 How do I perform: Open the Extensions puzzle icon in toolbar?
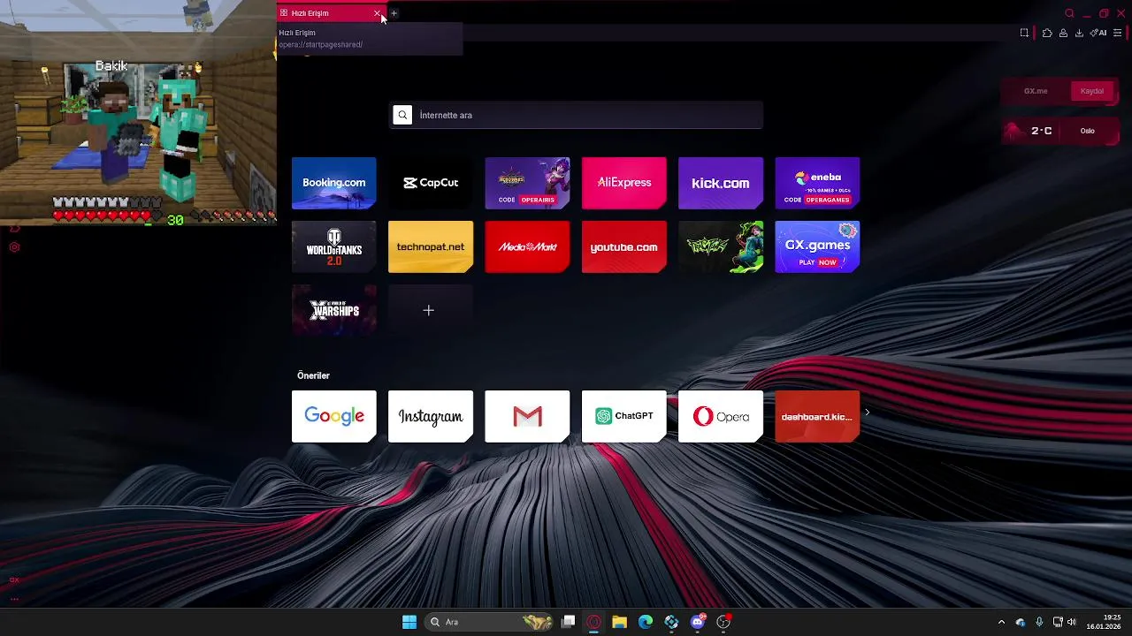[x=1047, y=33]
